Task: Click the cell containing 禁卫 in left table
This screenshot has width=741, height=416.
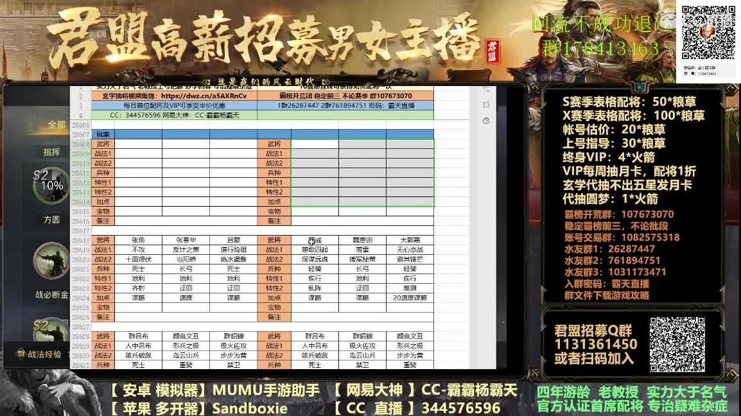Action: click(234, 365)
